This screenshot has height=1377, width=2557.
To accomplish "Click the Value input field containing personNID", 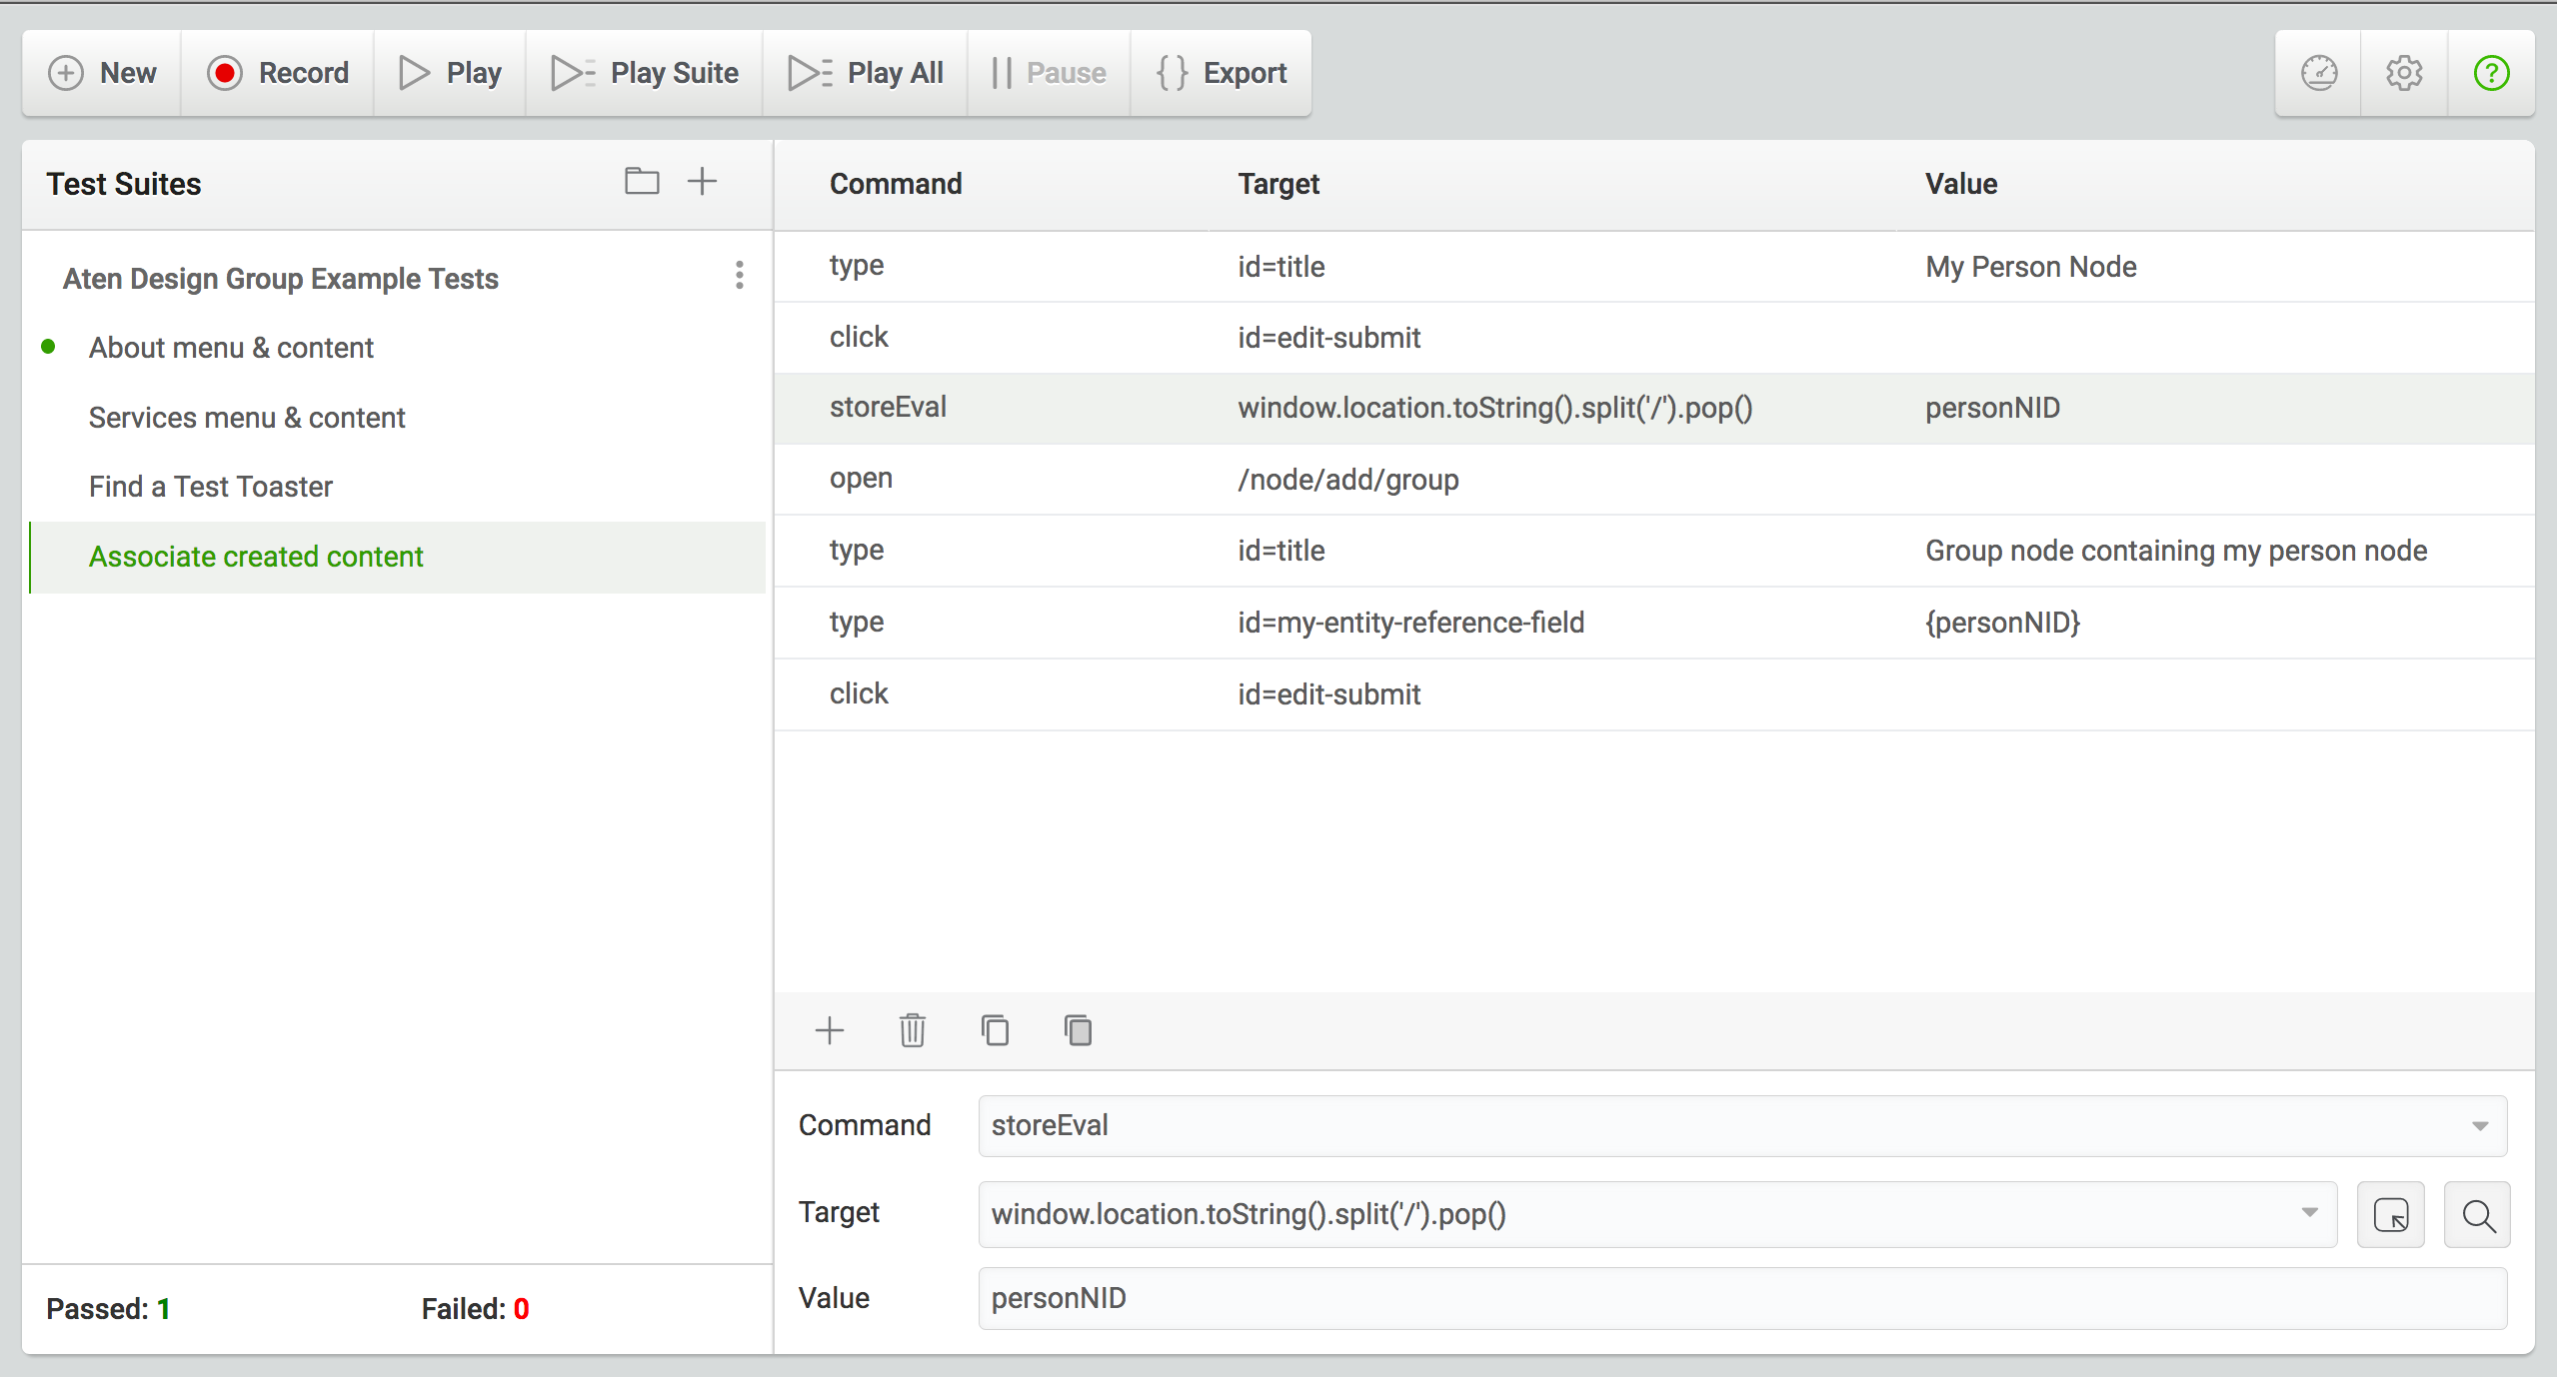I will [x=1742, y=1298].
